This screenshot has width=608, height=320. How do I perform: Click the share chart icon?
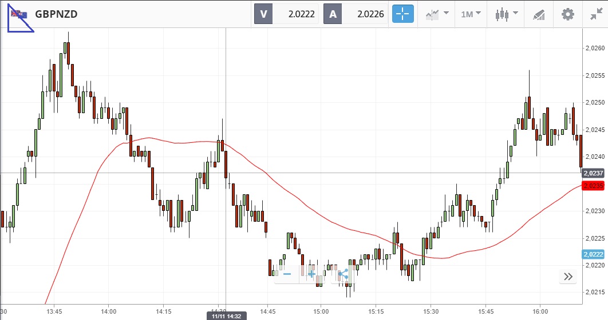coord(343,274)
